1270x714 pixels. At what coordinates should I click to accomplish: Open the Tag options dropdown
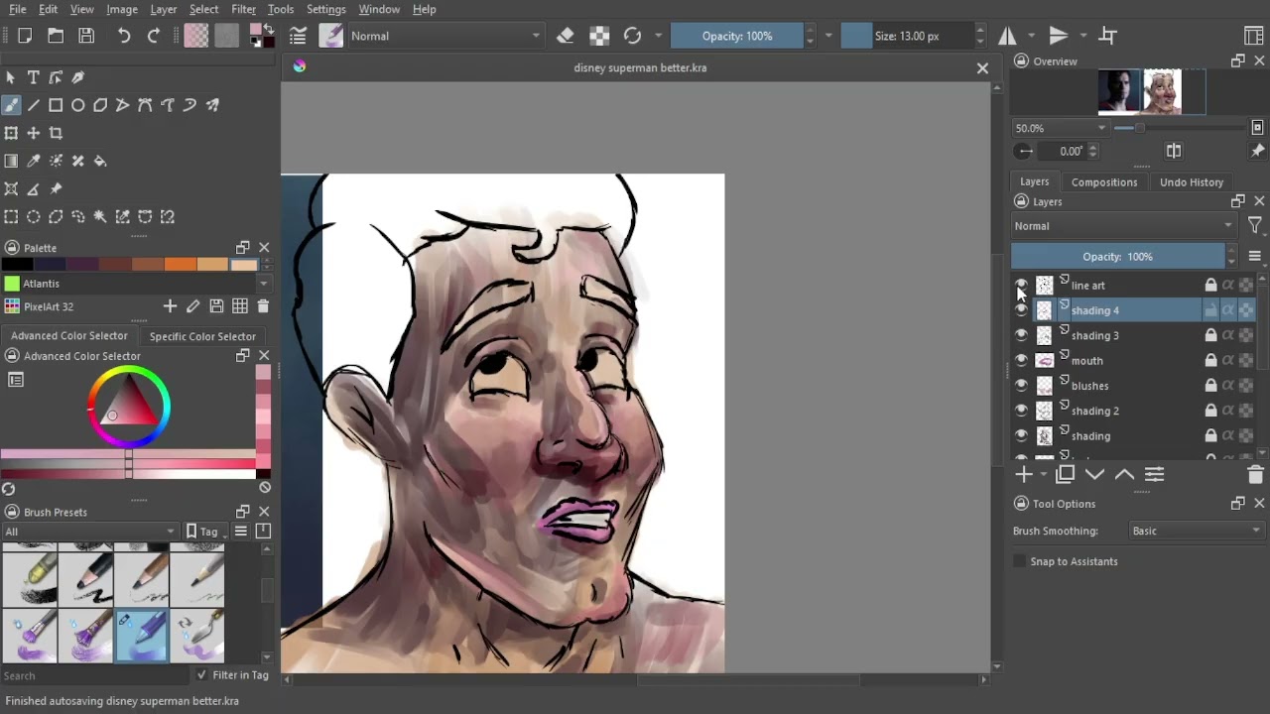tap(204, 532)
